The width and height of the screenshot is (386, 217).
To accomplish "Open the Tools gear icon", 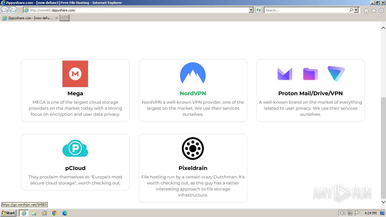I will 381,11.
